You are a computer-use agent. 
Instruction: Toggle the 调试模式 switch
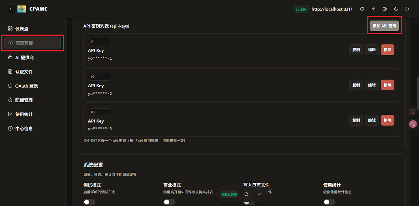[89, 202]
